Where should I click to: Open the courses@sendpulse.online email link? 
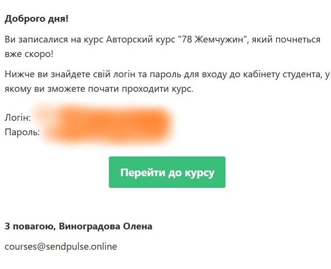[61, 246]
